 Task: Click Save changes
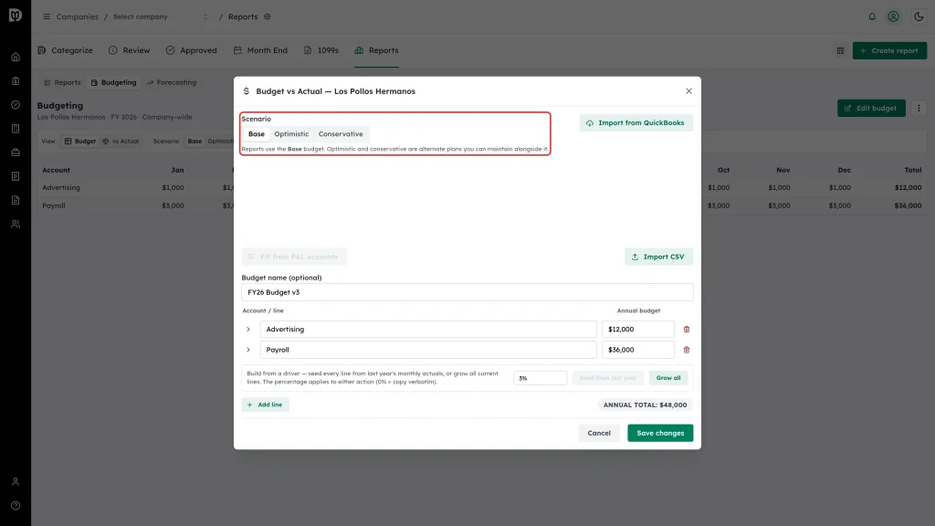pos(660,433)
